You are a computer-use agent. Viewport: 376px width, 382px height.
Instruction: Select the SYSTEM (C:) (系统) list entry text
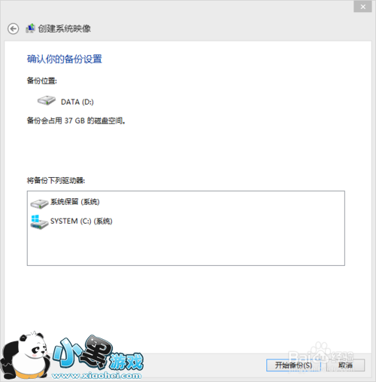81,221
